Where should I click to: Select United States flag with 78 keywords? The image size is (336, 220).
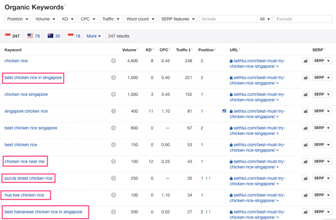pyautogui.click(x=34, y=36)
